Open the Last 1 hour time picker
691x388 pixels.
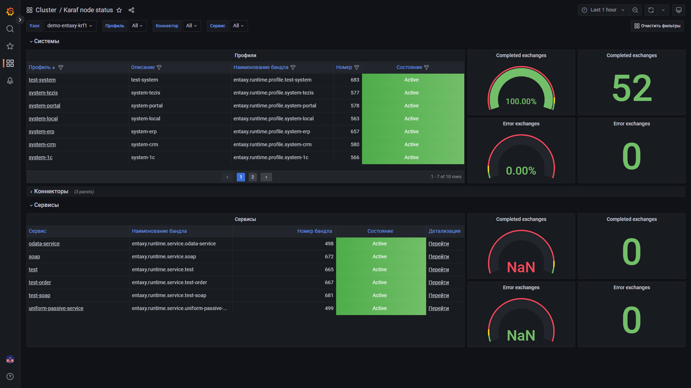603,10
